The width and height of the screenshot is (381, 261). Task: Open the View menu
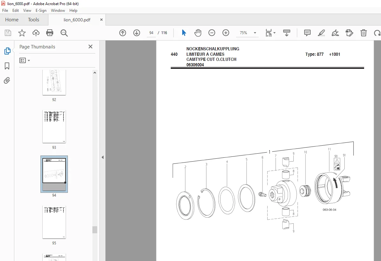pyautogui.click(x=27, y=11)
